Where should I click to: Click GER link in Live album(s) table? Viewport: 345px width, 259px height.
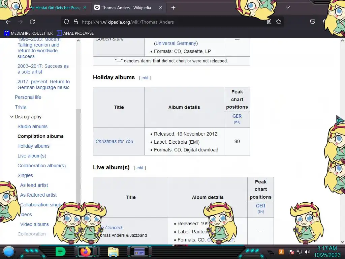(x=260, y=206)
